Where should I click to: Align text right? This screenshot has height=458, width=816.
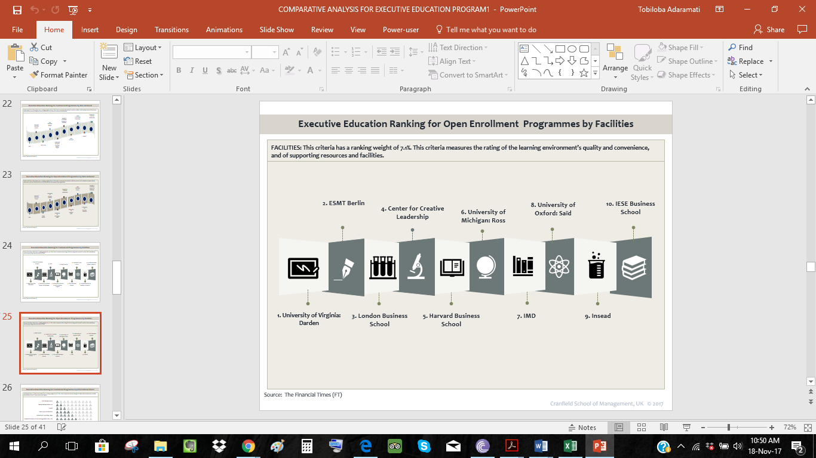[x=361, y=70]
